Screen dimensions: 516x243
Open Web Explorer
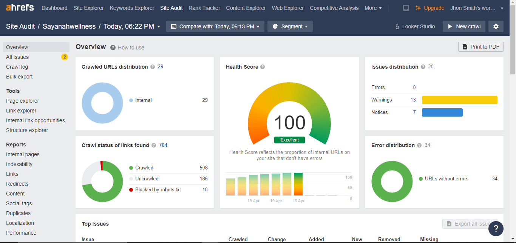tap(288, 8)
